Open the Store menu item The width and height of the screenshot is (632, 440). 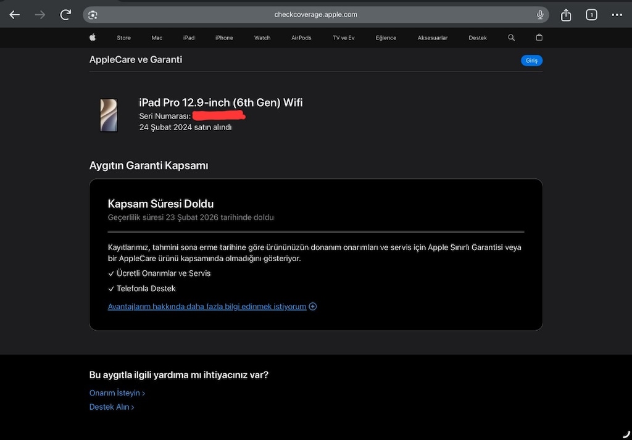click(123, 38)
